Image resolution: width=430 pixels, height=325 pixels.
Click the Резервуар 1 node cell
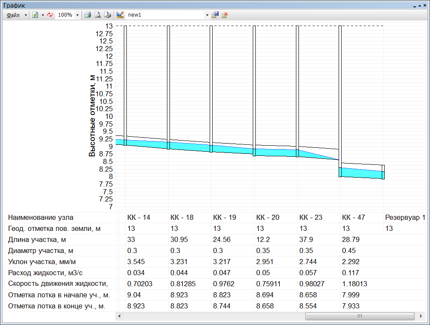(405, 218)
